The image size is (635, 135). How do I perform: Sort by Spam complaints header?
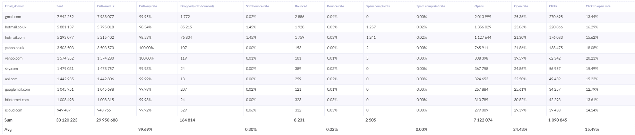(378, 7)
